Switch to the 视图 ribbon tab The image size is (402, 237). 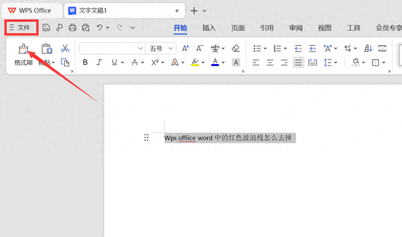(325, 28)
